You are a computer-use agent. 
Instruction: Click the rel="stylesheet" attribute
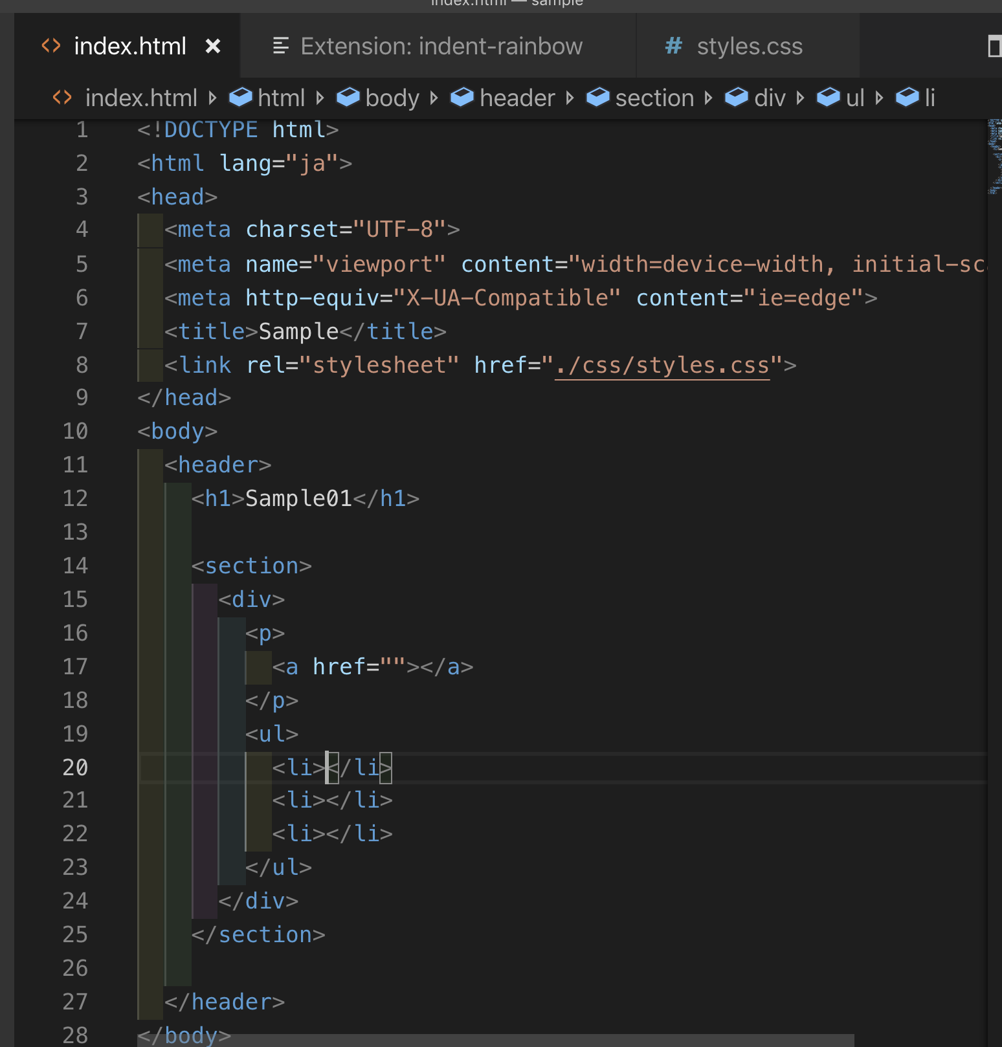point(353,365)
